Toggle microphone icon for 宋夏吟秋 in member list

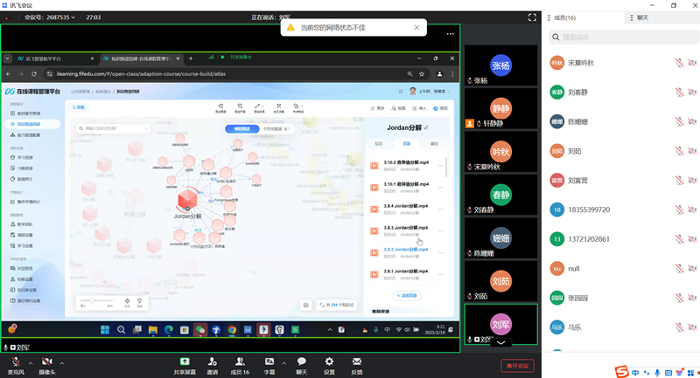pos(678,63)
